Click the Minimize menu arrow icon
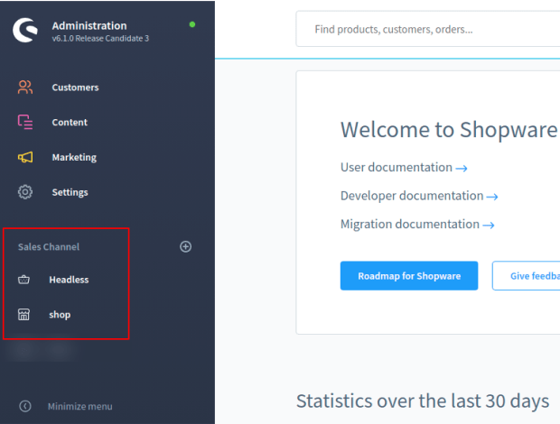The height and width of the screenshot is (424, 560). click(x=25, y=406)
